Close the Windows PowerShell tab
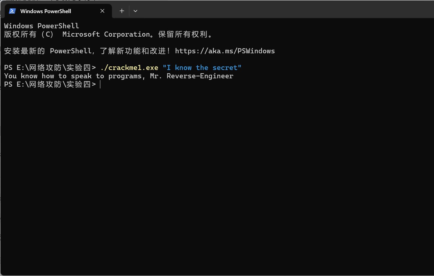Image resolution: width=434 pixels, height=276 pixels. click(x=102, y=11)
